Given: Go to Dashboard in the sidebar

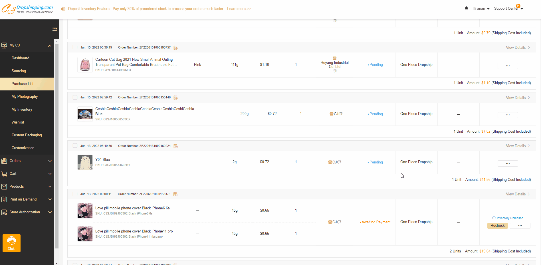Looking at the screenshot, I should point(20,58).
